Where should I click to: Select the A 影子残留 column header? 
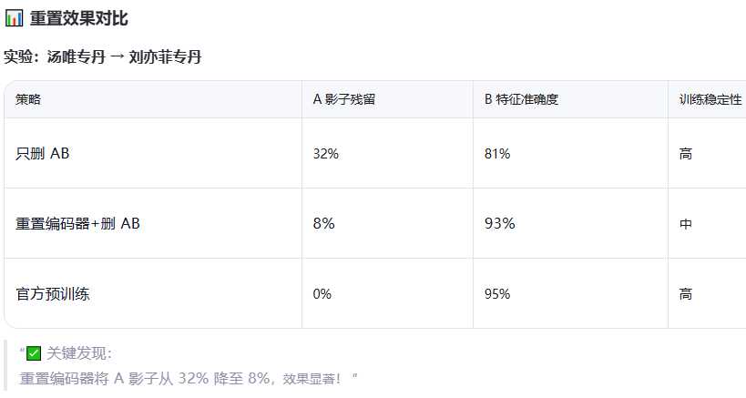(x=344, y=99)
